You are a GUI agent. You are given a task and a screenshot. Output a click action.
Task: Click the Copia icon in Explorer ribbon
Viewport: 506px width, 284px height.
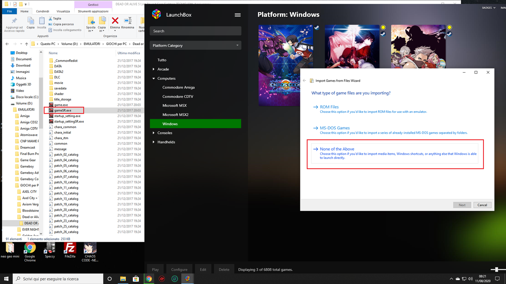tap(30, 21)
